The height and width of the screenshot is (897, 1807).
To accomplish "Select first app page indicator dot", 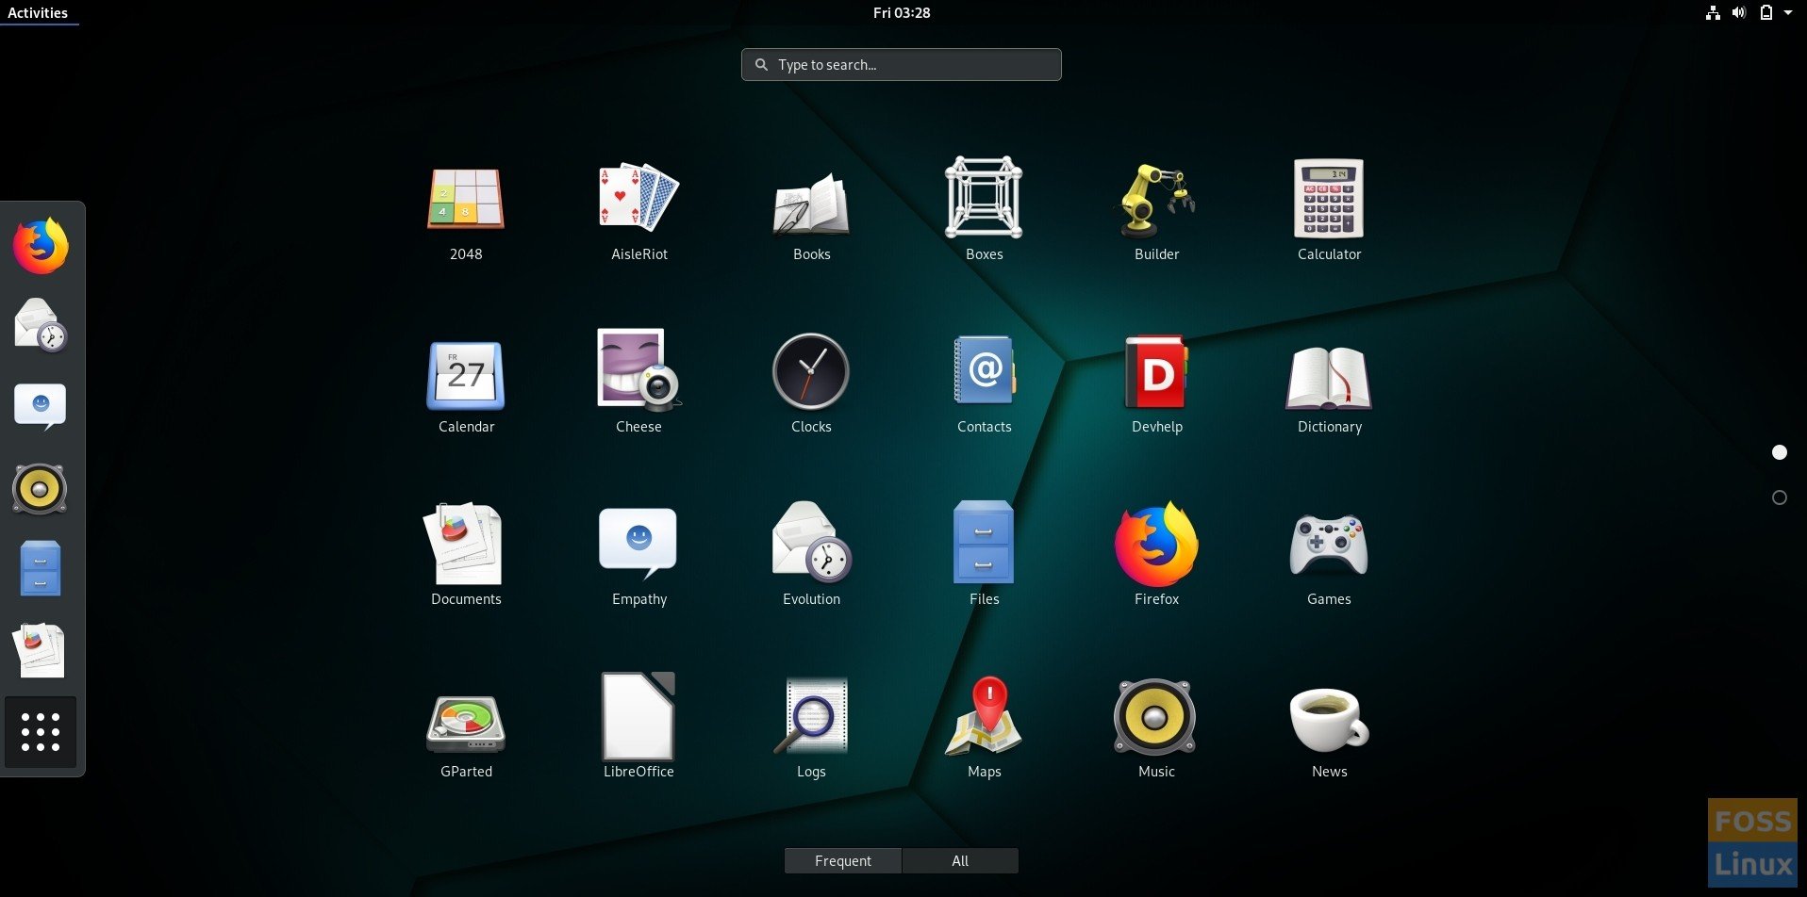I will coord(1780,452).
